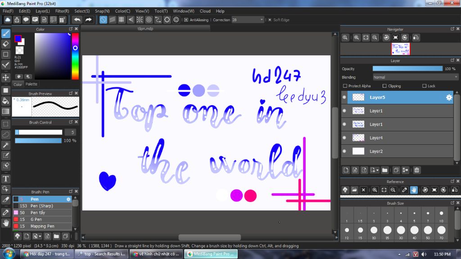This screenshot has height=259, width=461.
Task: Undock the Navigator panel
Action: coord(452,29)
